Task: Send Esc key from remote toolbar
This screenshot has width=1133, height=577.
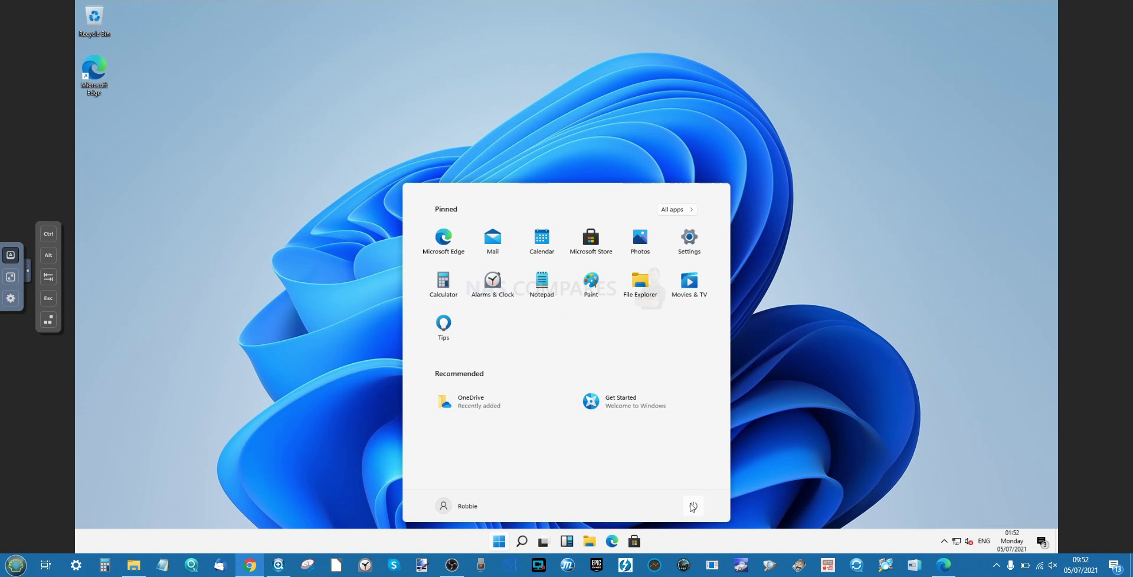Action: tap(48, 298)
